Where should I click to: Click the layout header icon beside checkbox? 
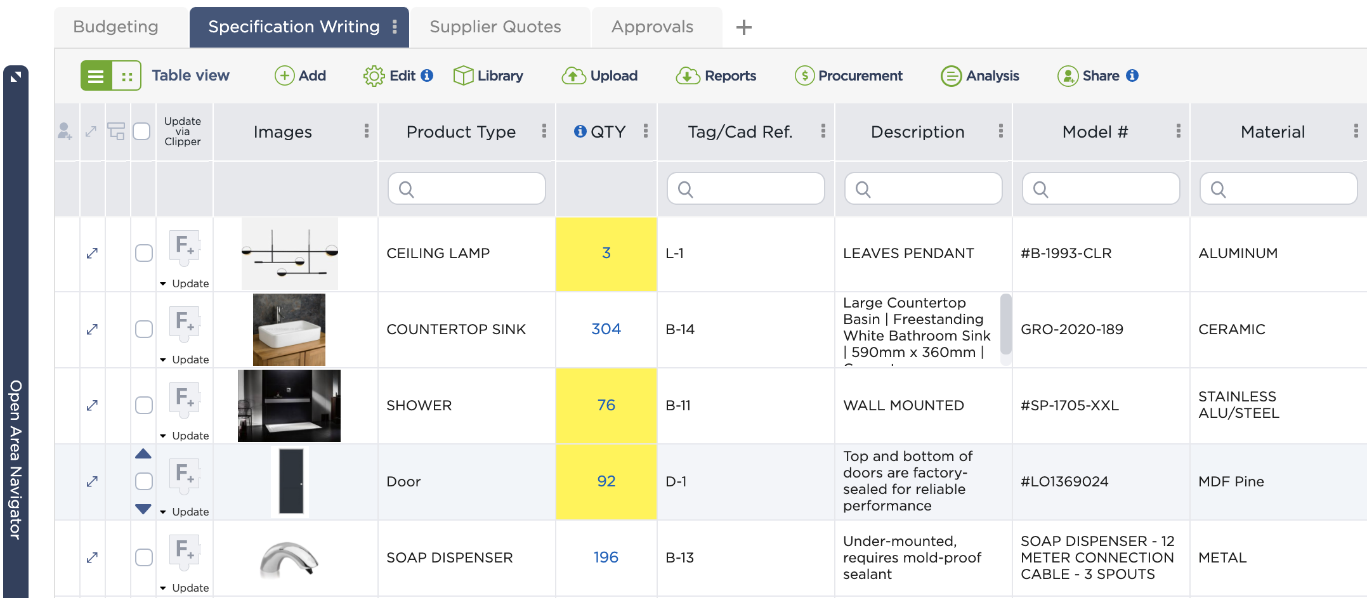tap(116, 131)
